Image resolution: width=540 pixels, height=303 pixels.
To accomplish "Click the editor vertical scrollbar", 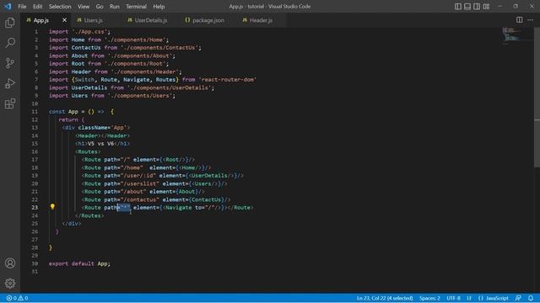I will (537, 97).
